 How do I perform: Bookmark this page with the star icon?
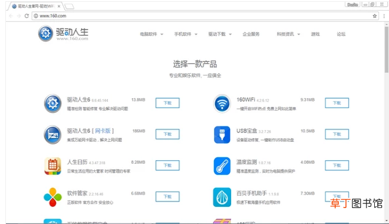coord(375,16)
